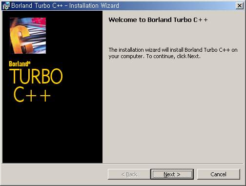246x186 pixels.
Task: Cancel the Turbo C++ installation
Action: coord(218,174)
